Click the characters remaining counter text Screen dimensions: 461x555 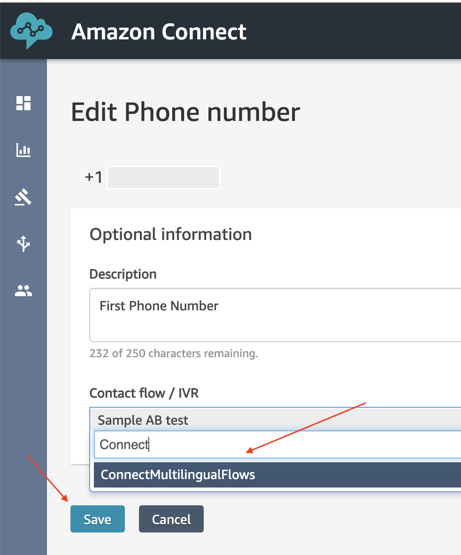point(174,353)
